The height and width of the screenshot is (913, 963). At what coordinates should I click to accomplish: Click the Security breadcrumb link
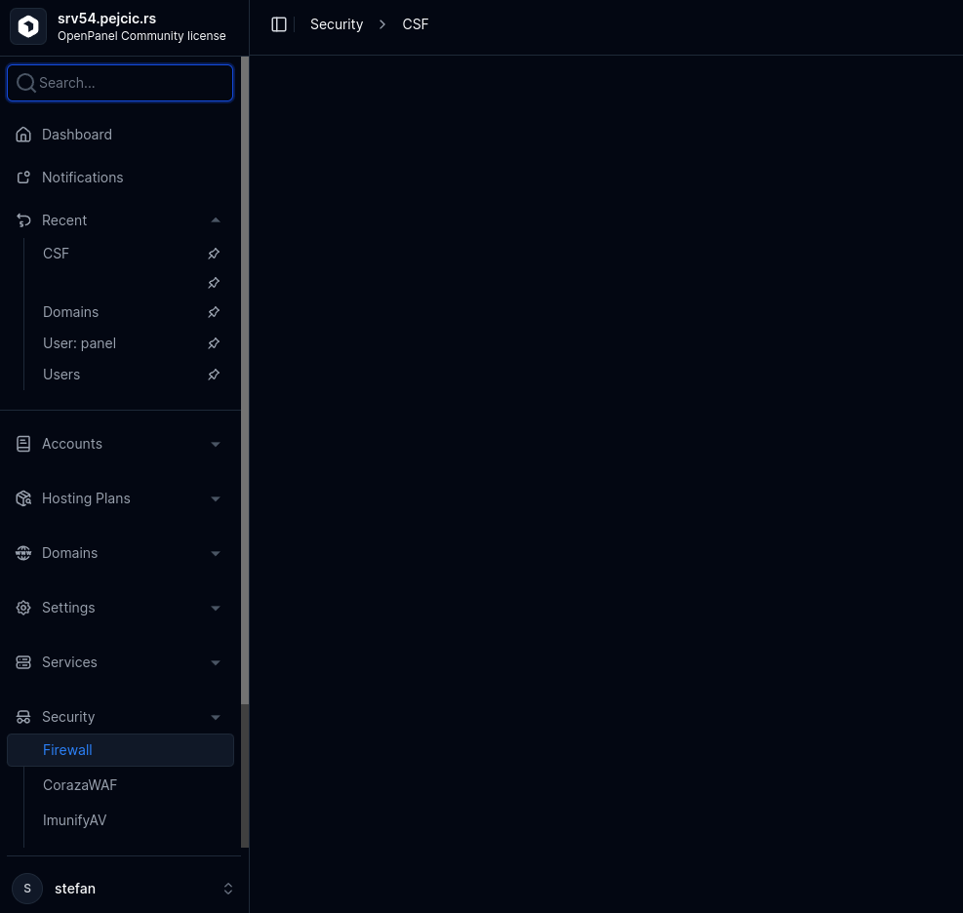337,24
